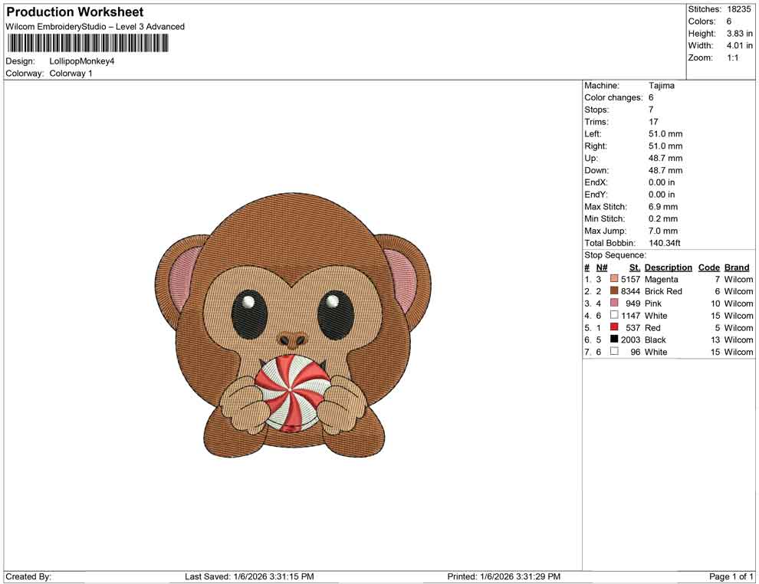Click the Magenta thread color swatch
The image size is (759, 584).
tap(613, 279)
